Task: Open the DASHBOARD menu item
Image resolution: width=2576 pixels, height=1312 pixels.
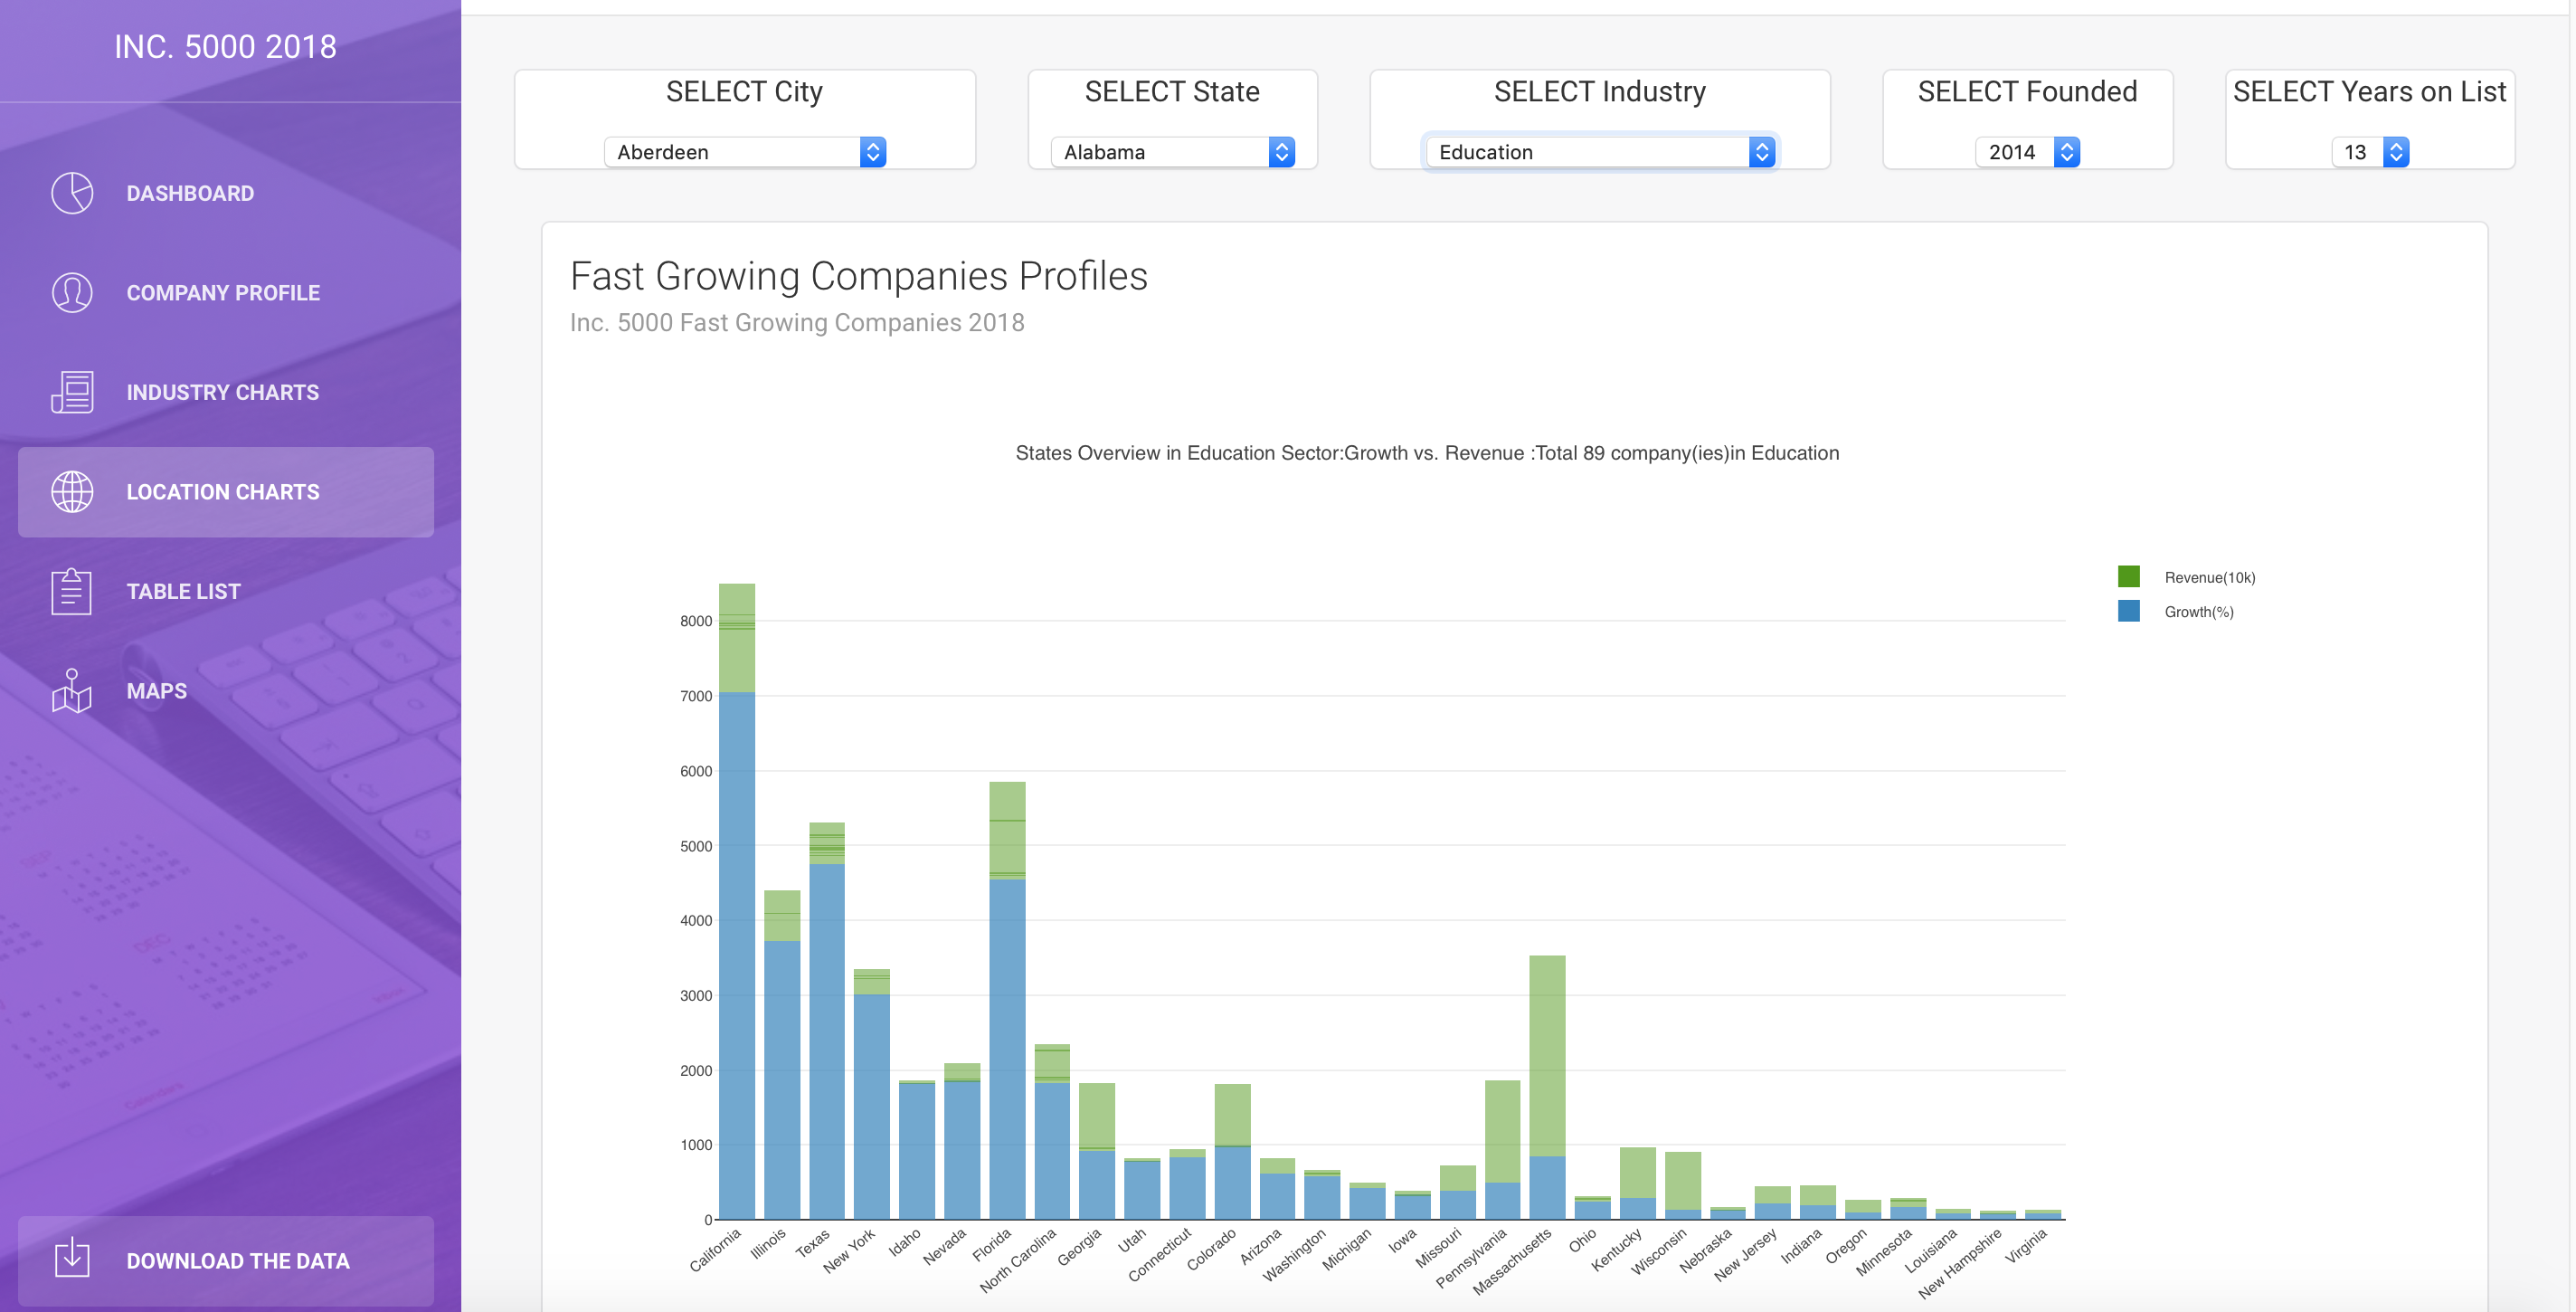Action: tap(226, 193)
